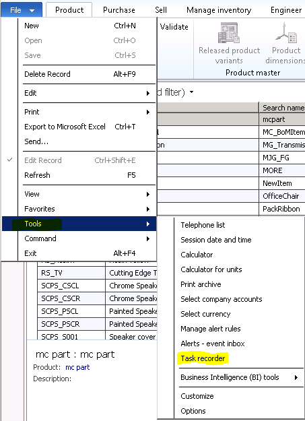Screen dimensions: 305x421
Task: Open Product dimensions icon
Action: (286, 33)
